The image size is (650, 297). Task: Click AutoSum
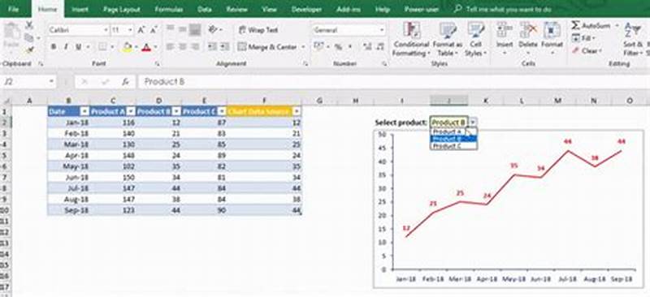point(591,26)
